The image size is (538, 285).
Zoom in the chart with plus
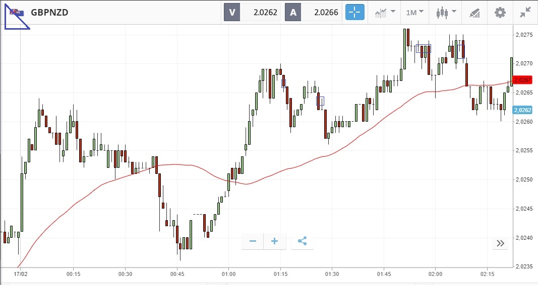coord(275,241)
